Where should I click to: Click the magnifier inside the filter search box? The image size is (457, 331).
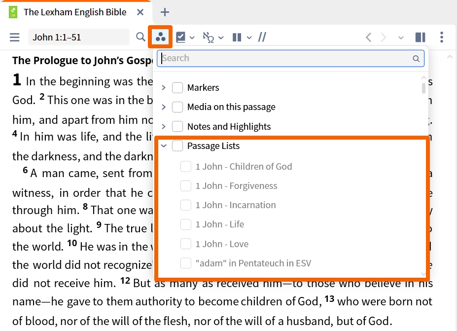tap(416, 59)
